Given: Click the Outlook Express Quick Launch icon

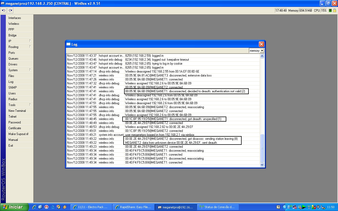Looking at the screenshot, I should (x=40, y=207).
